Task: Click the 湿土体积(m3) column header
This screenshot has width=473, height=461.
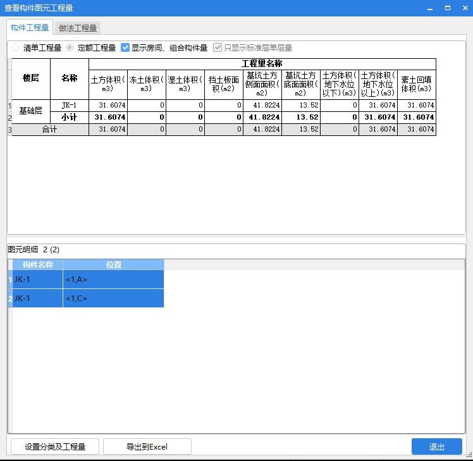Action: (185, 85)
